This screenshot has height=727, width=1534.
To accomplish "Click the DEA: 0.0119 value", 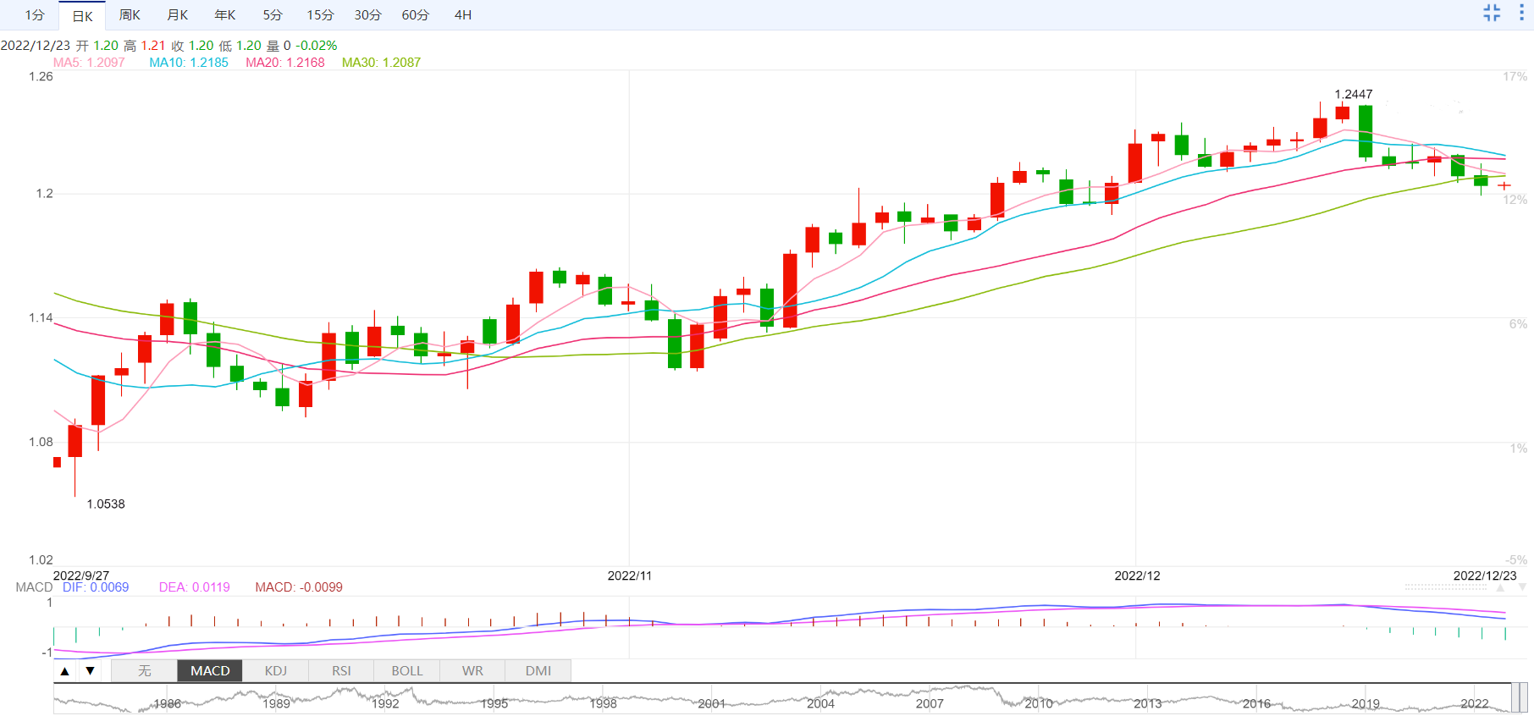I will [x=195, y=587].
